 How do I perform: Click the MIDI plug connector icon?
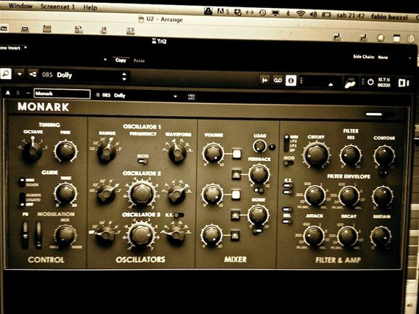click(x=350, y=85)
